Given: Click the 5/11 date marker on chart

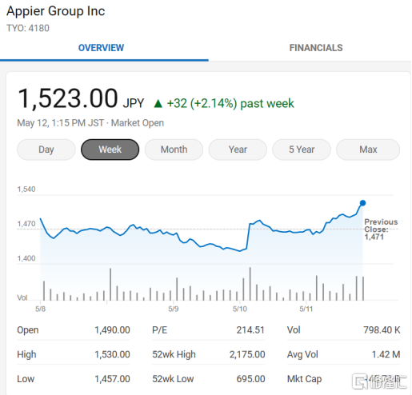Looking at the screenshot, I should (x=306, y=309).
